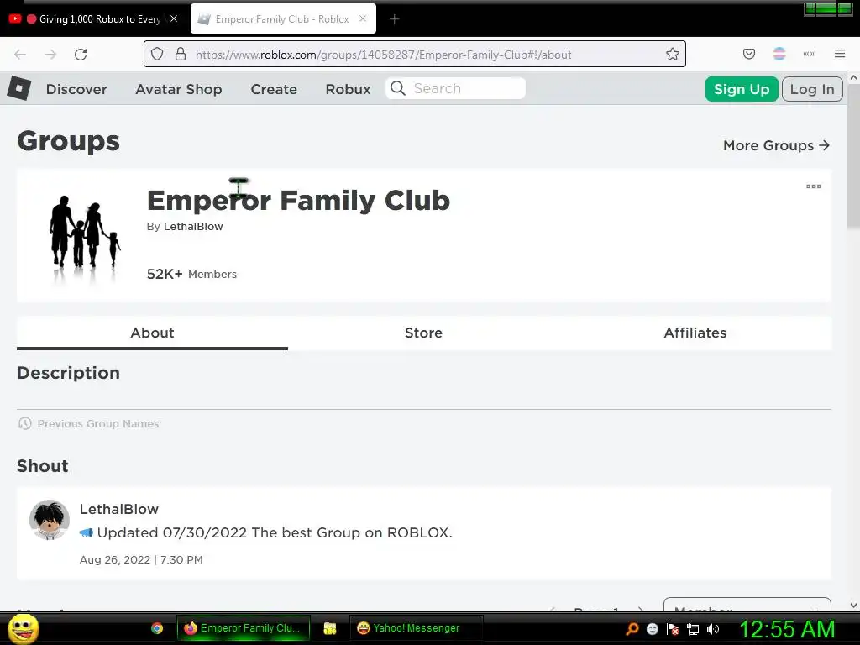Open LethalBlow's avatar in the shout
This screenshot has width=860, height=645.
[x=50, y=520]
